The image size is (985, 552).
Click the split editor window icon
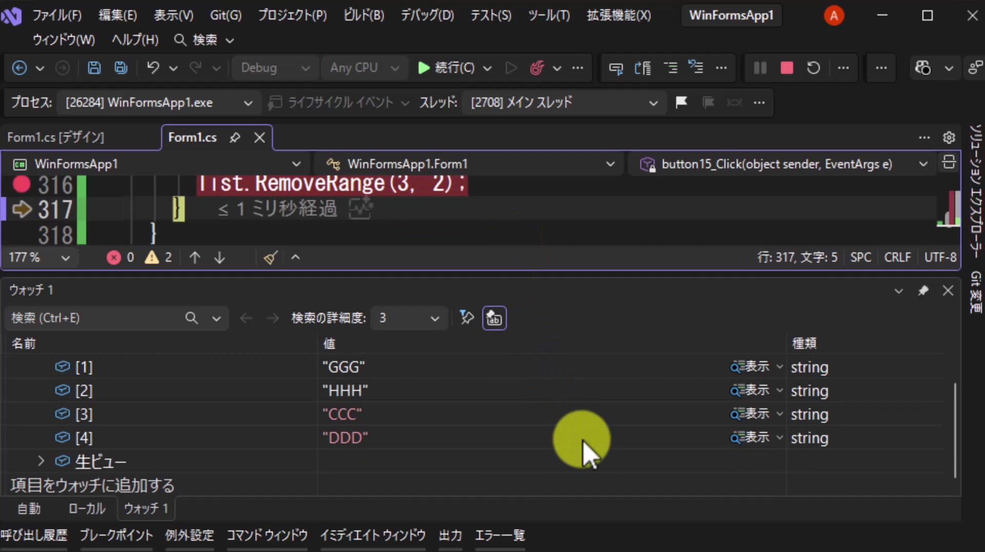click(x=949, y=163)
